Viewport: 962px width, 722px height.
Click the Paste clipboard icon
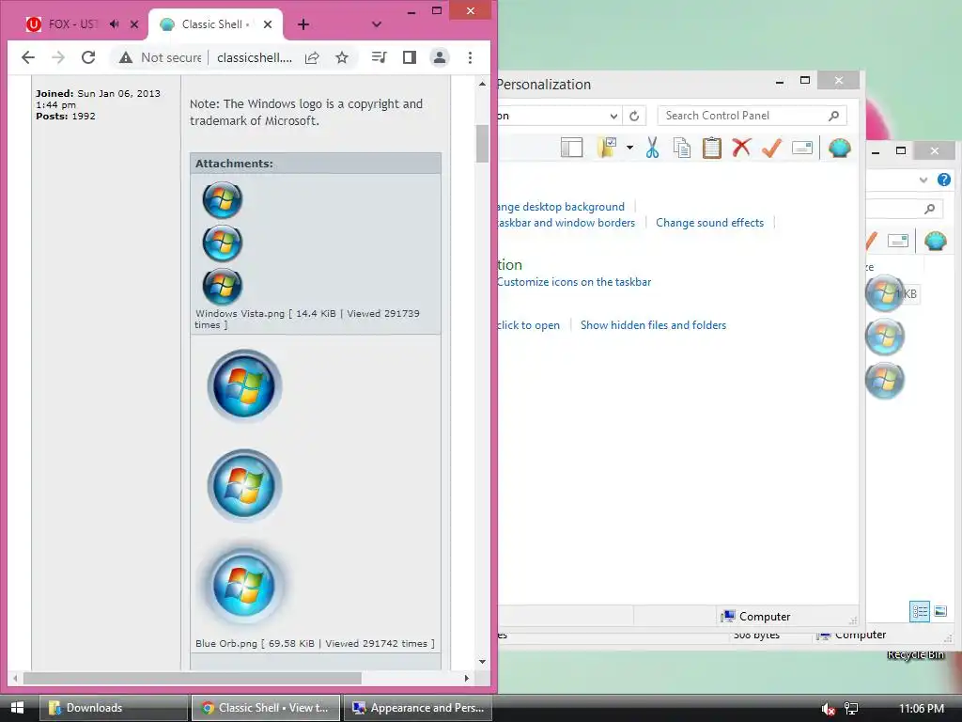coord(711,148)
